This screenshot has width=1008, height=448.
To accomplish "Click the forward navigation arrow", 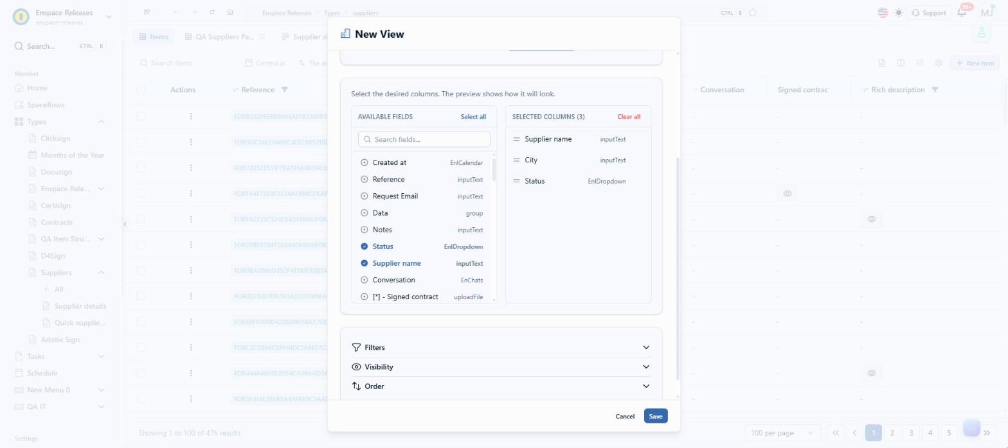I will click(x=194, y=12).
